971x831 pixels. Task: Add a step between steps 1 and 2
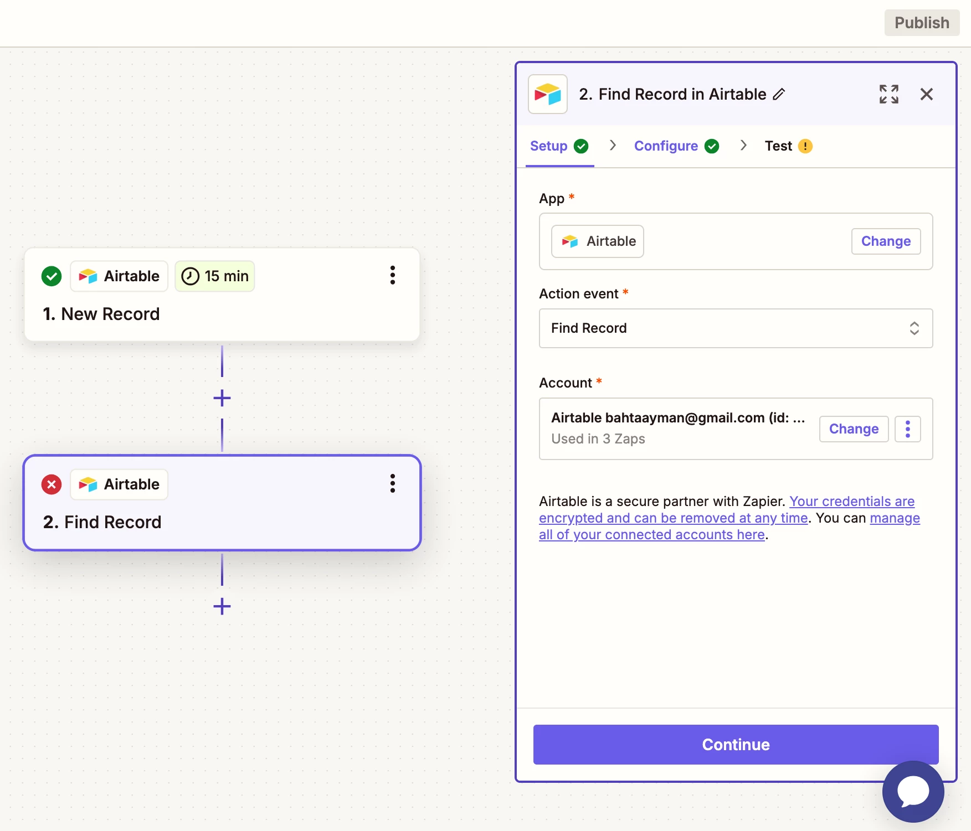[x=222, y=398]
